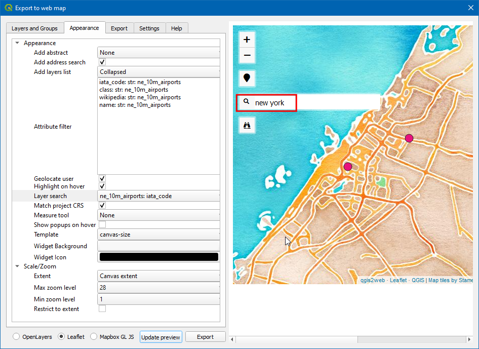Click the black Widget Icon color swatch
The width and height of the screenshot is (479, 349).
[159, 257]
